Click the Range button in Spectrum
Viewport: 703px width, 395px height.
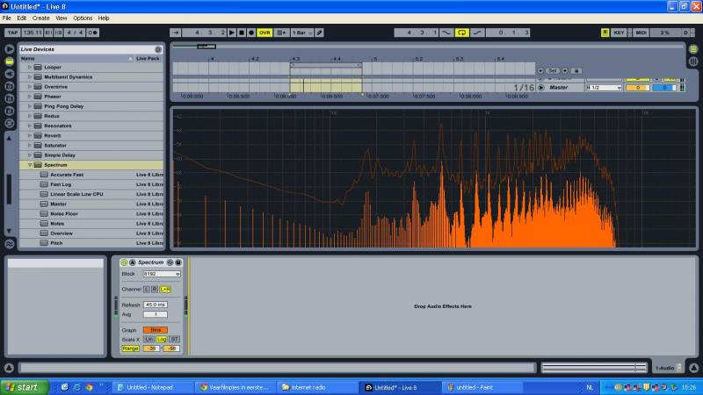coord(130,348)
